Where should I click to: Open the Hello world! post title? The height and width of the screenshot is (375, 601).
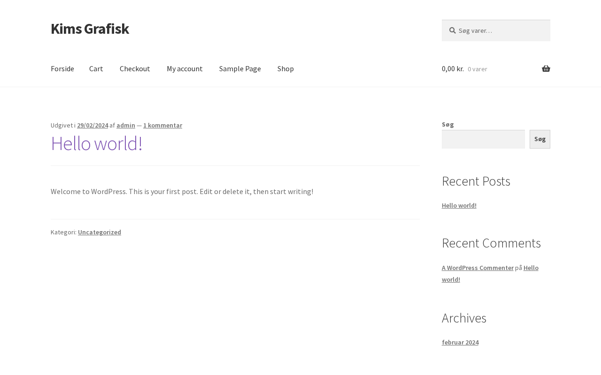point(96,143)
